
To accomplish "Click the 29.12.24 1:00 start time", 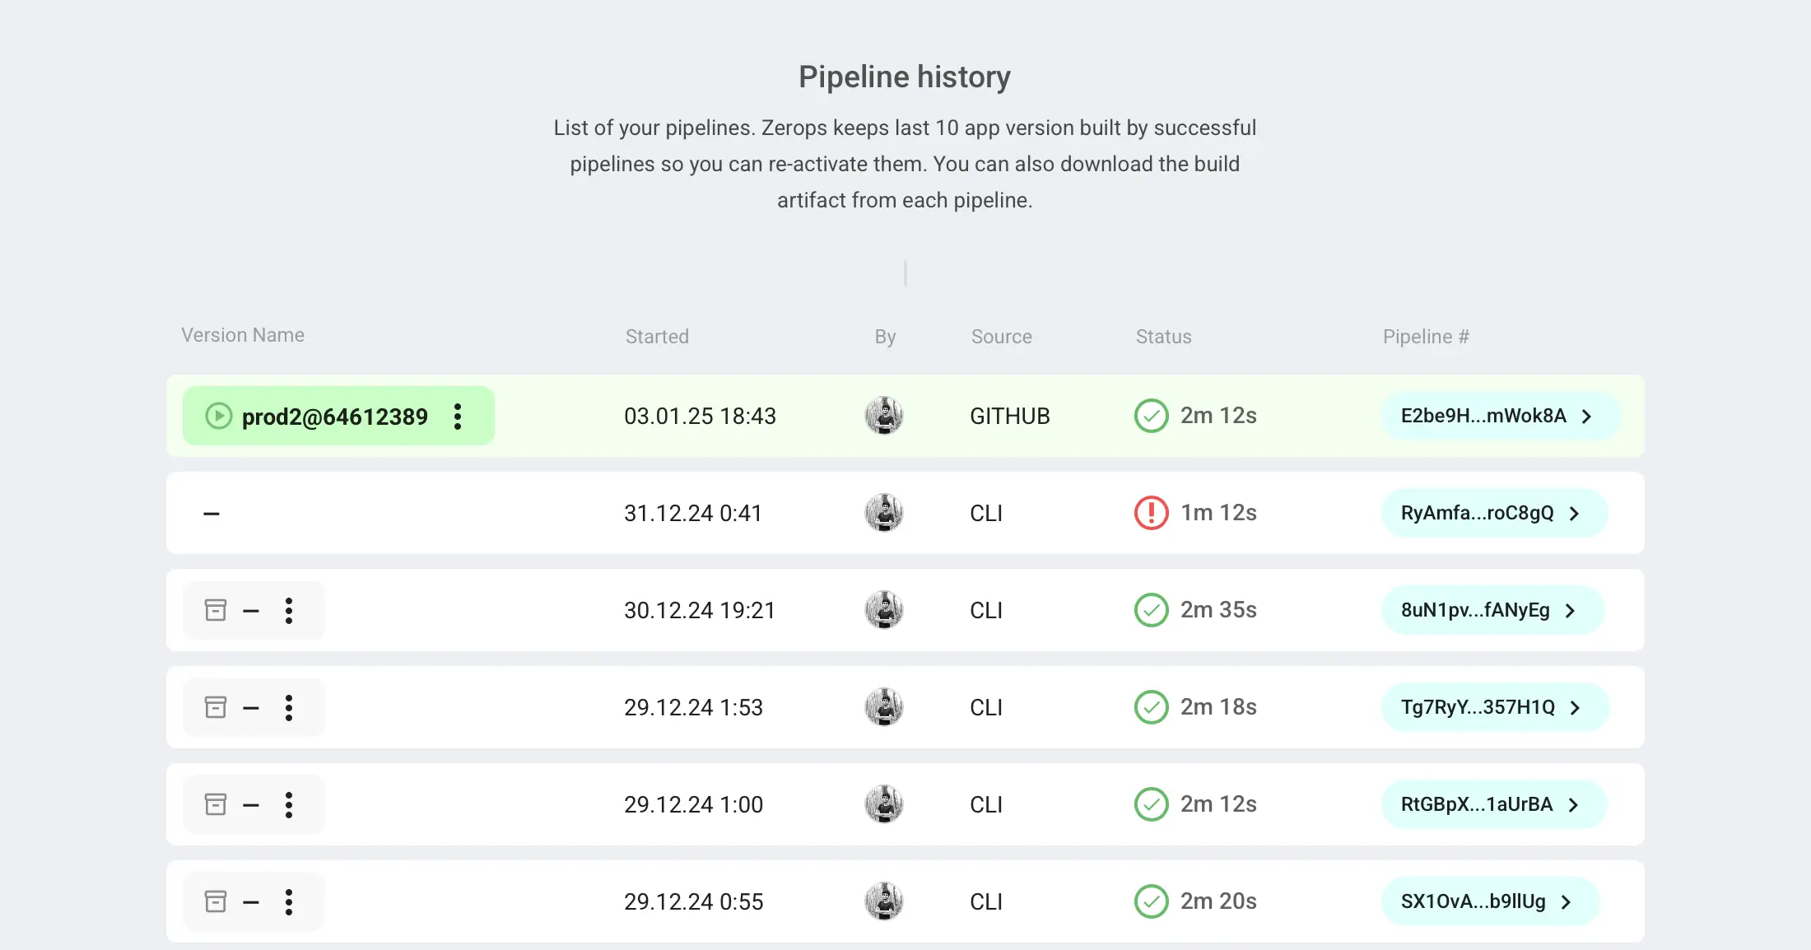I will click(x=693, y=804).
